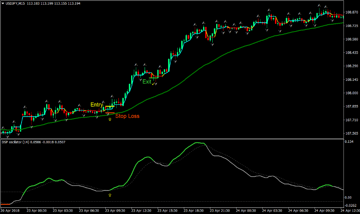
Task: Click the yellow Entry price line
Action: click(x=110, y=107)
